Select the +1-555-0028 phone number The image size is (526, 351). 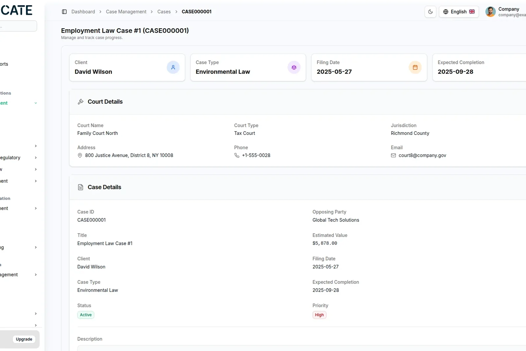click(x=256, y=155)
